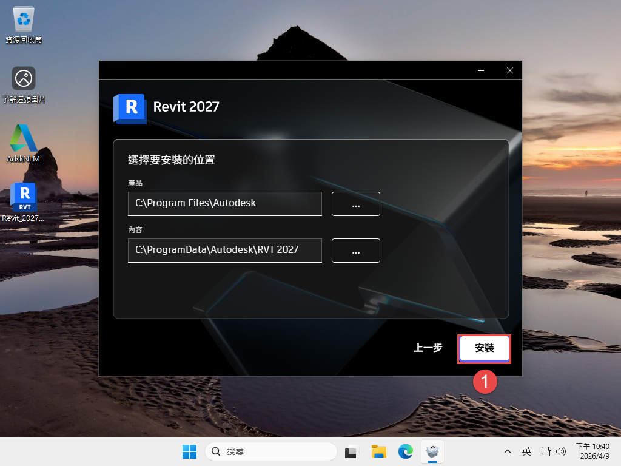
Task: Go back with the 上一步 button
Action: point(428,348)
